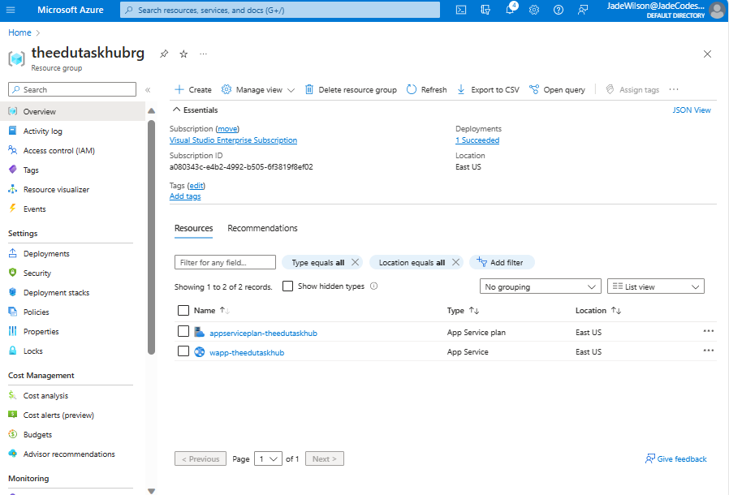Image resolution: width=729 pixels, height=495 pixels.
Task: Open the Visual Studio Enterprise Subscription link
Action: click(x=233, y=140)
